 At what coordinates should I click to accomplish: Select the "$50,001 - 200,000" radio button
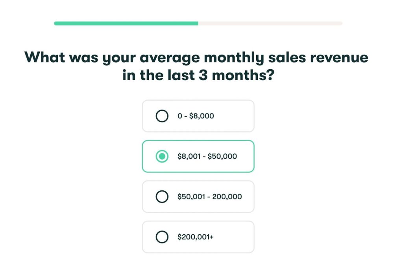tap(162, 197)
